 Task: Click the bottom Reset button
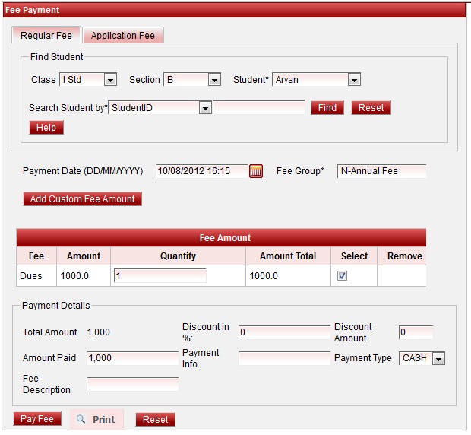pyautogui.click(x=155, y=420)
